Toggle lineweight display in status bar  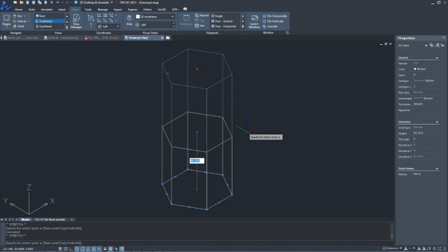[105, 249]
